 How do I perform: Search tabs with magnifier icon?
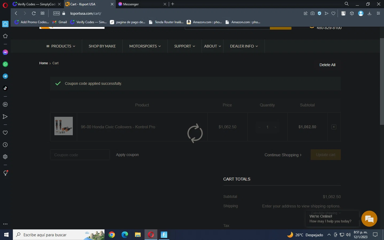click(347, 4)
